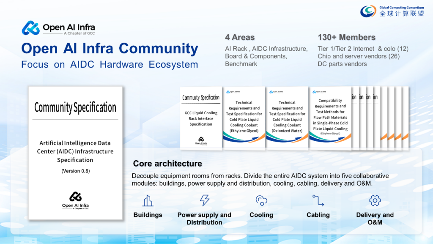The width and height of the screenshot is (433, 244).
Task: Click the Core architecture heading
Action: coord(167,164)
